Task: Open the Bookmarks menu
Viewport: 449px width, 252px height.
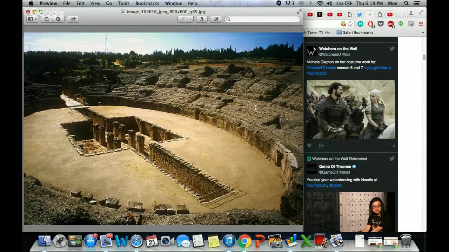Action: pyautogui.click(x=147, y=3)
